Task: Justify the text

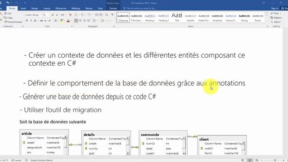Action: pyautogui.click(x=89, y=21)
